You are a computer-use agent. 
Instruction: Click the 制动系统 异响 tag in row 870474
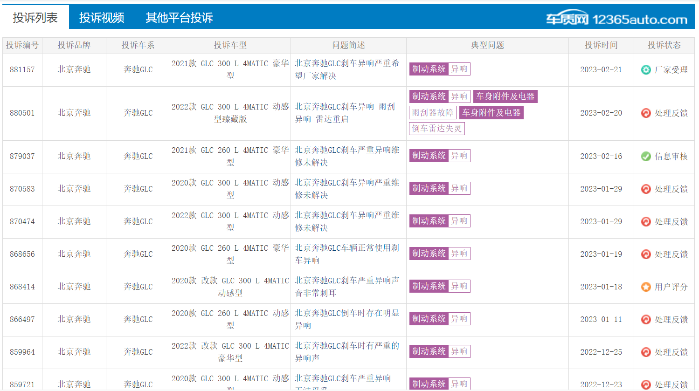[440, 221]
